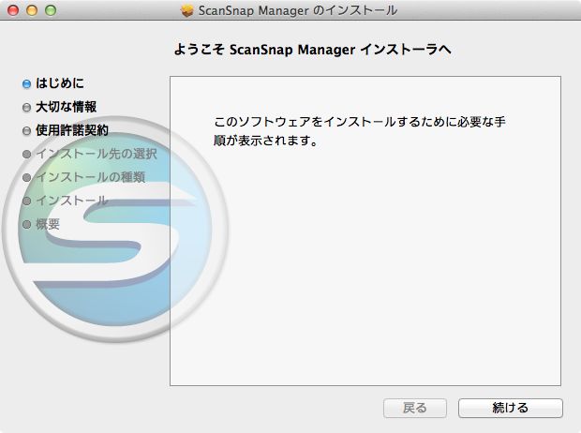Click the 概要 step label
581x433 pixels.
pos(48,224)
